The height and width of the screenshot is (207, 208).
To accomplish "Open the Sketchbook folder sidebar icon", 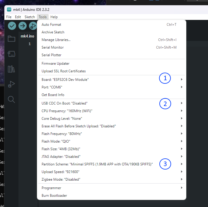I will click(x=11, y=39).
